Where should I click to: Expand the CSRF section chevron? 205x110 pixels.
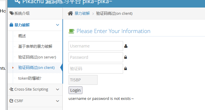(x=57, y=101)
